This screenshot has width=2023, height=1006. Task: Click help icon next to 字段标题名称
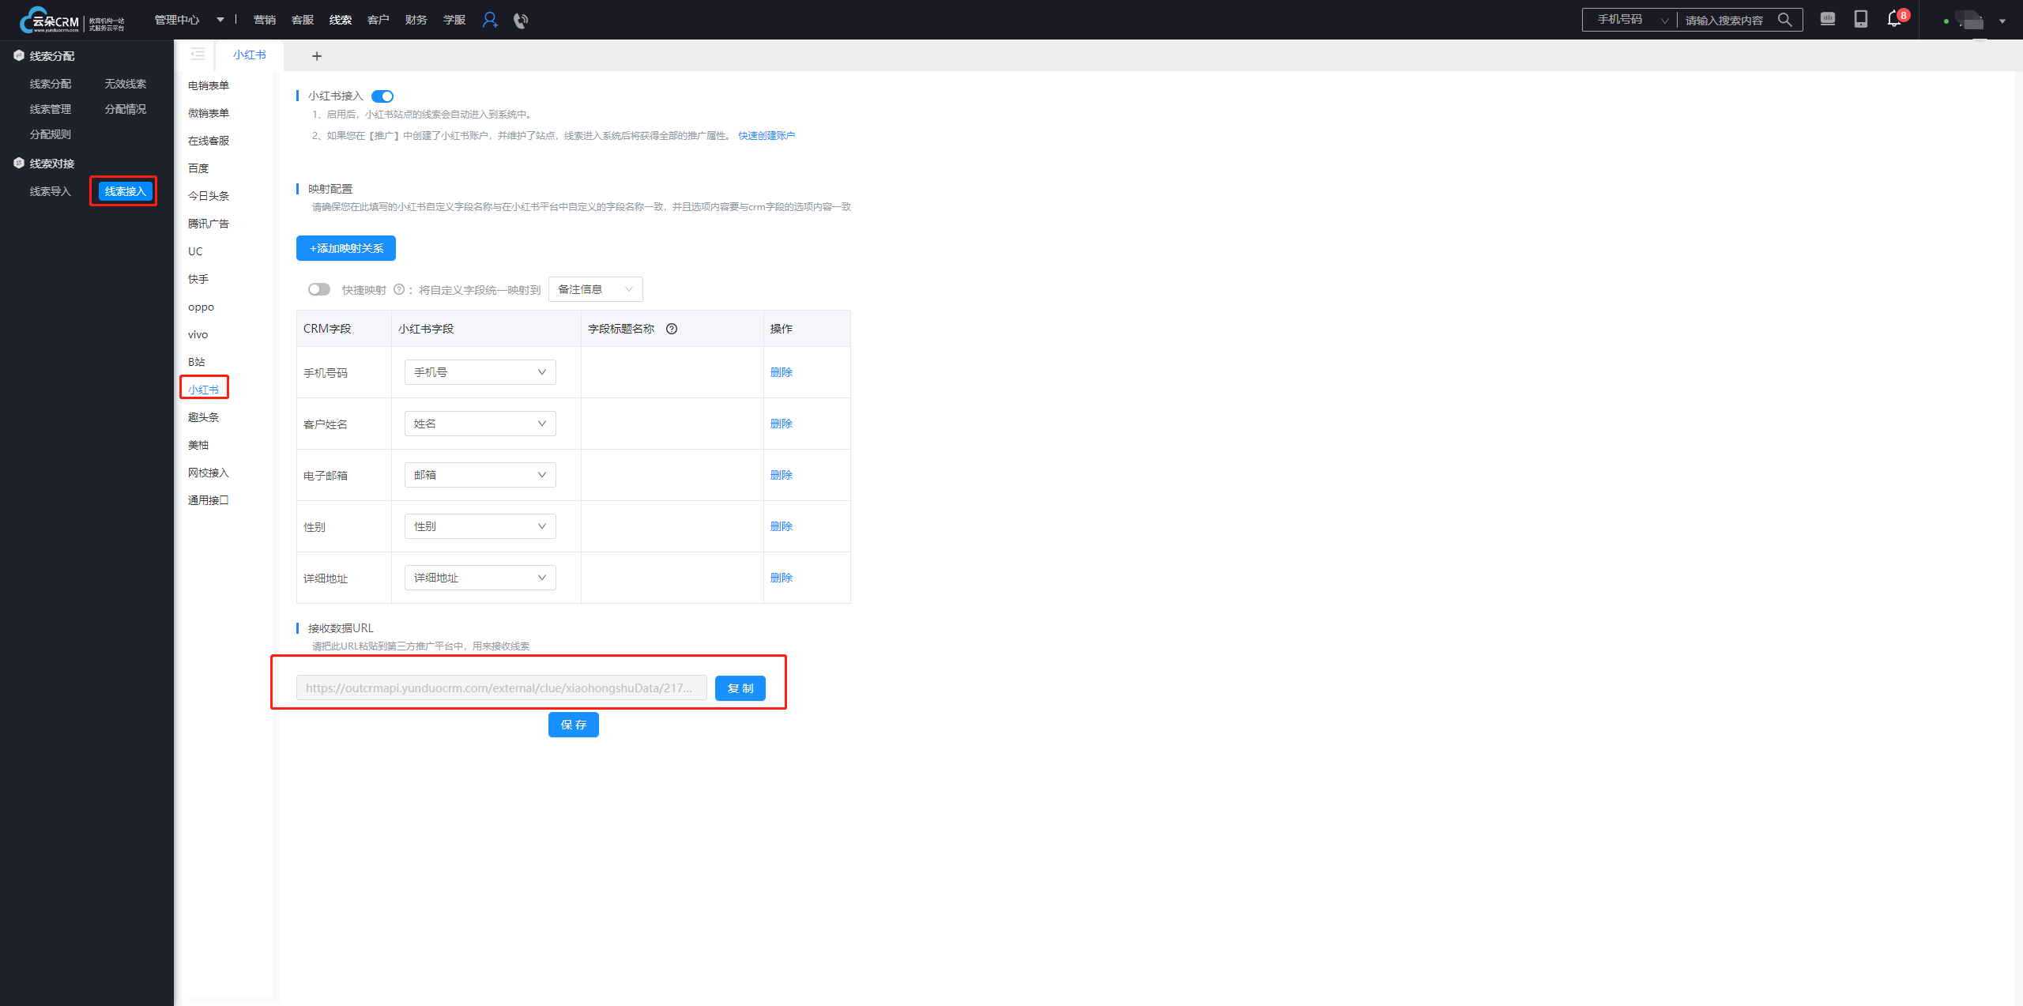672,329
